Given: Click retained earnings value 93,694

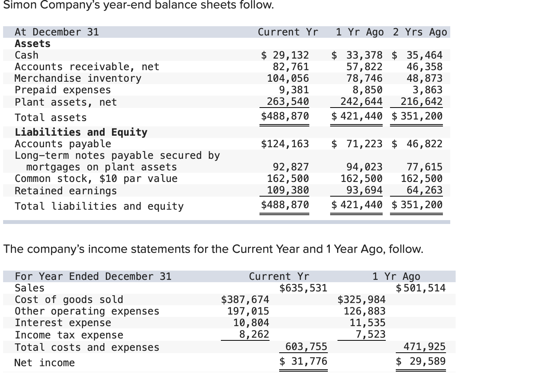Looking at the screenshot, I should (365, 190).
